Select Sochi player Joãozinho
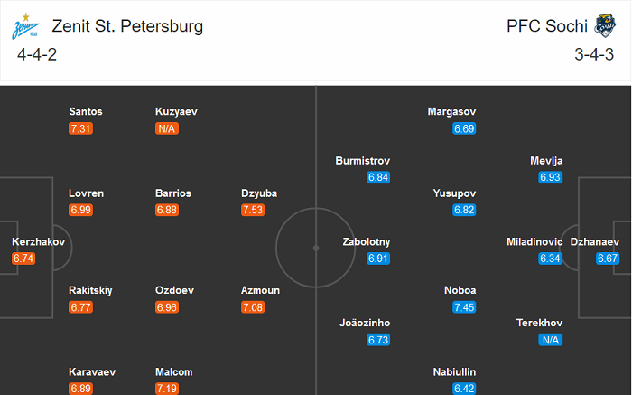 (x=365, y=323)
